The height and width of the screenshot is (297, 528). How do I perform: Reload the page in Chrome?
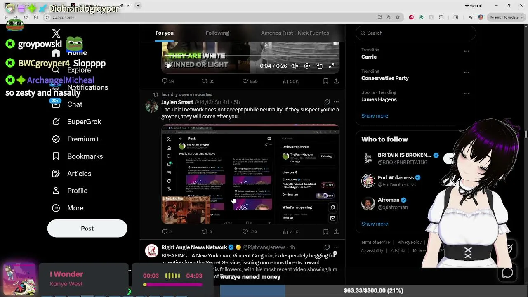tap(26, 17)
